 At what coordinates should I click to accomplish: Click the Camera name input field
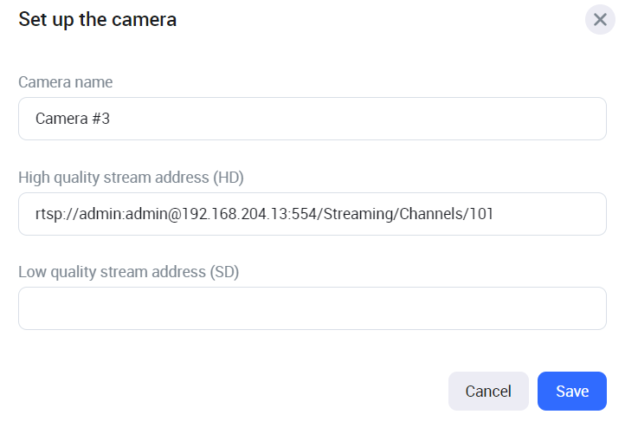312,119
